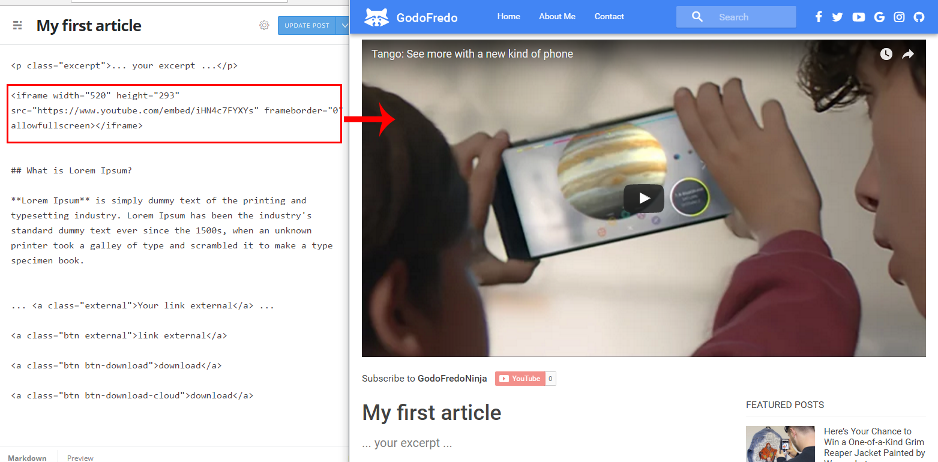Open the Instagram social icon
Screen dimensions: 938x462
(x=899, y=17)
